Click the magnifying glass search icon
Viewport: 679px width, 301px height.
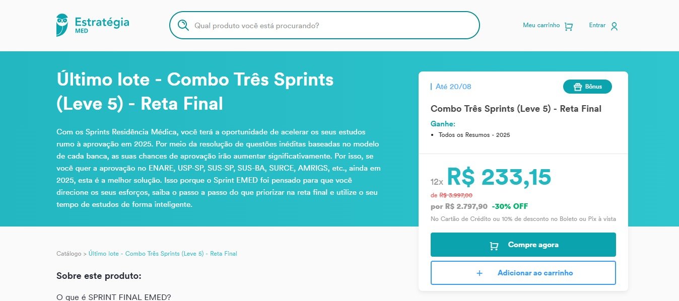(183, 25)
